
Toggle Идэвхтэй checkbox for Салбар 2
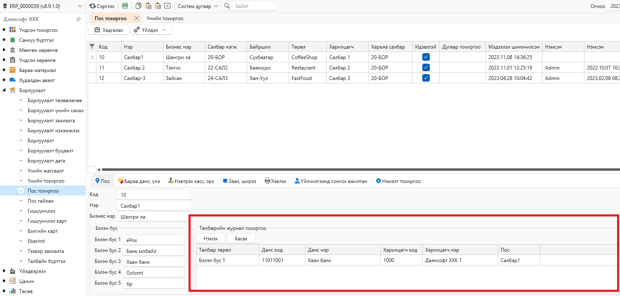coord(426,67)
